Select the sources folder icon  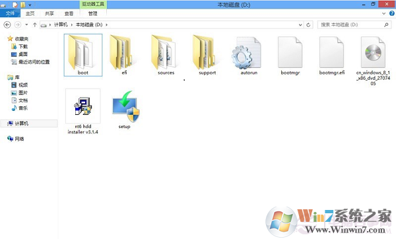(x=164, y=52)
